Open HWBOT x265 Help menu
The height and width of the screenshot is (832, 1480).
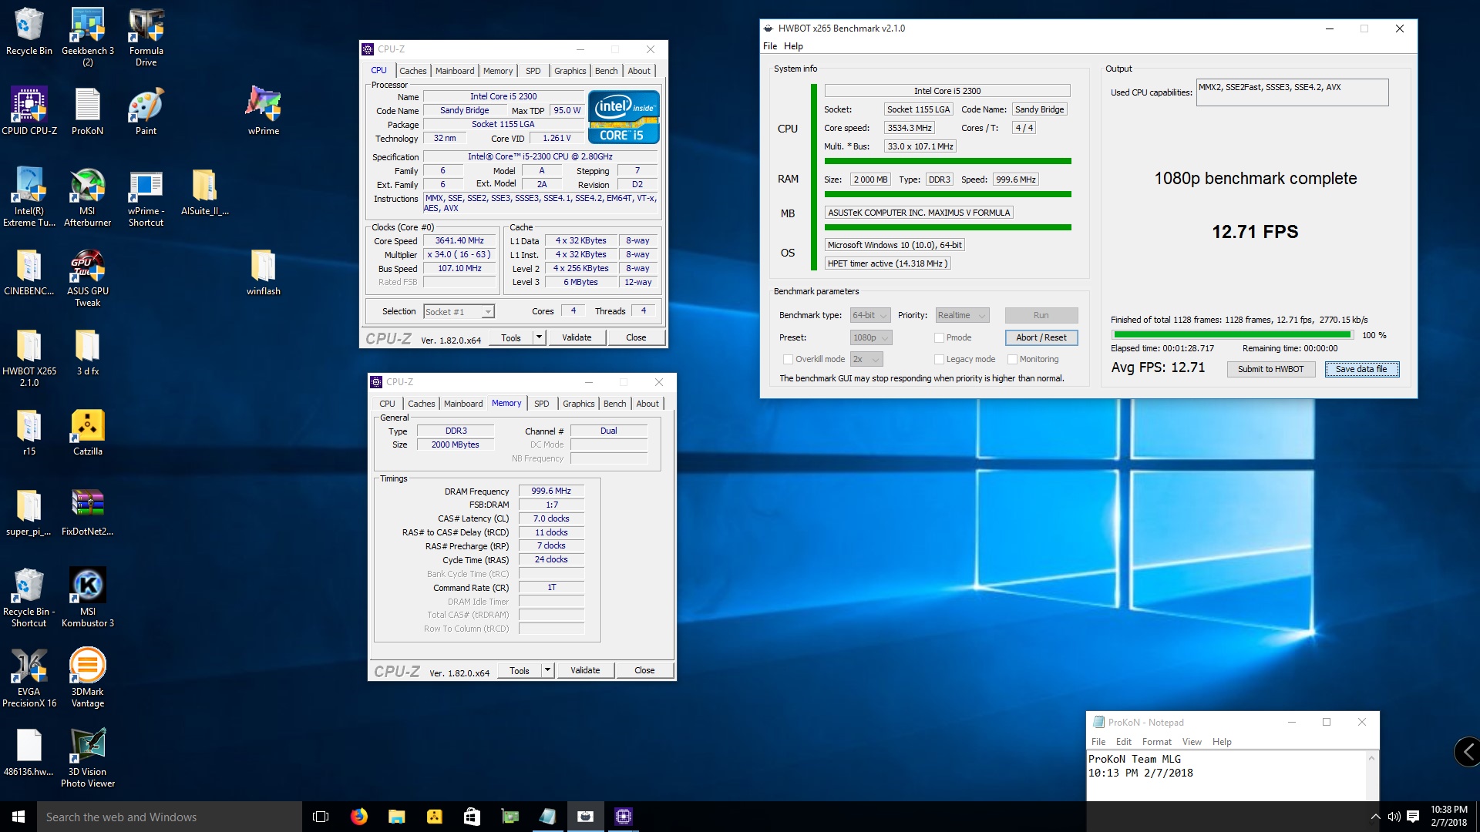793,46
